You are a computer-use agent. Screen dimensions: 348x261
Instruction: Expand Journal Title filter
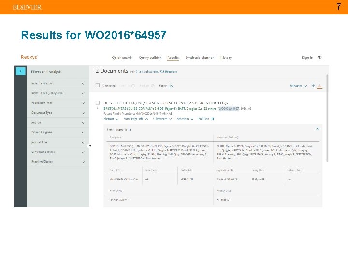58,142
